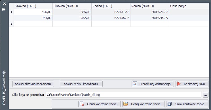The width and height of the screenshot is (211, 110).
Task: Sort by Slikovna (NORTH) column header
Action: tap(72, 6)
